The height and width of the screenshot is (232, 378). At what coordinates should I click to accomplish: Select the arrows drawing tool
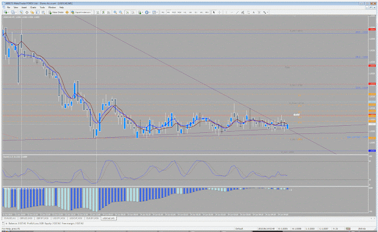[265, 12]
